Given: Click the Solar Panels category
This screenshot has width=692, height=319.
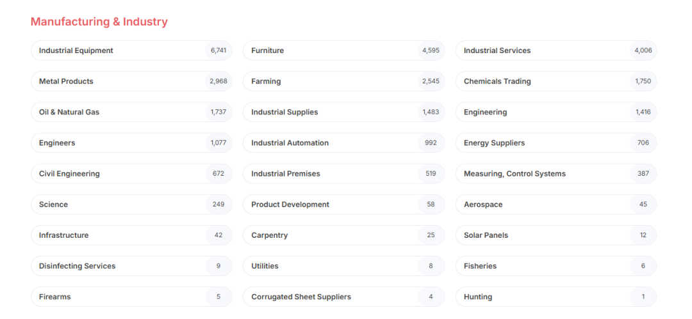Looking at the screenshot, I should [556, 235].
